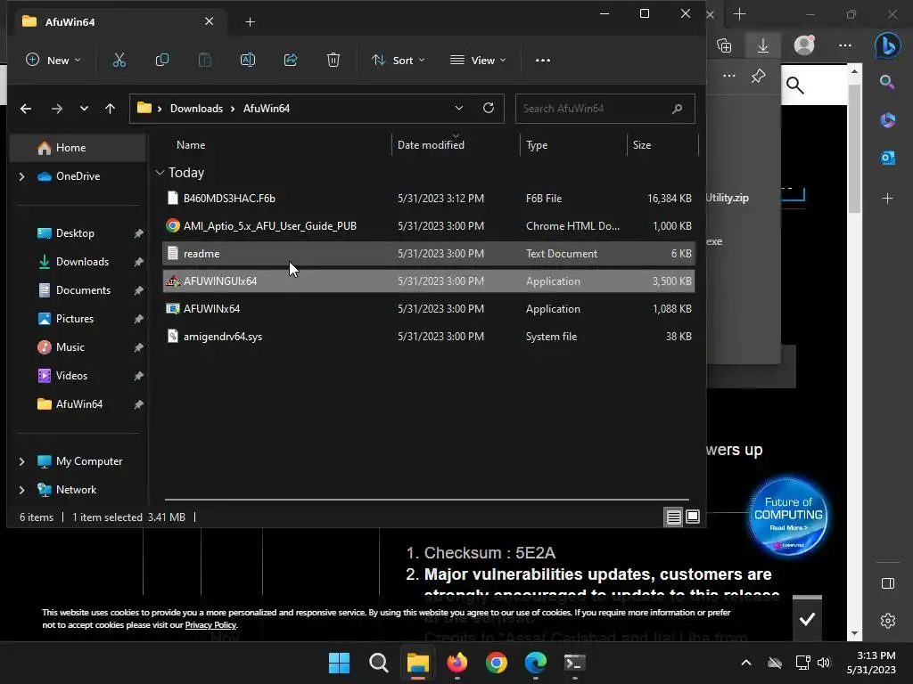
Task: Accept cookies with the checkmark button
Action: (807, 620)
